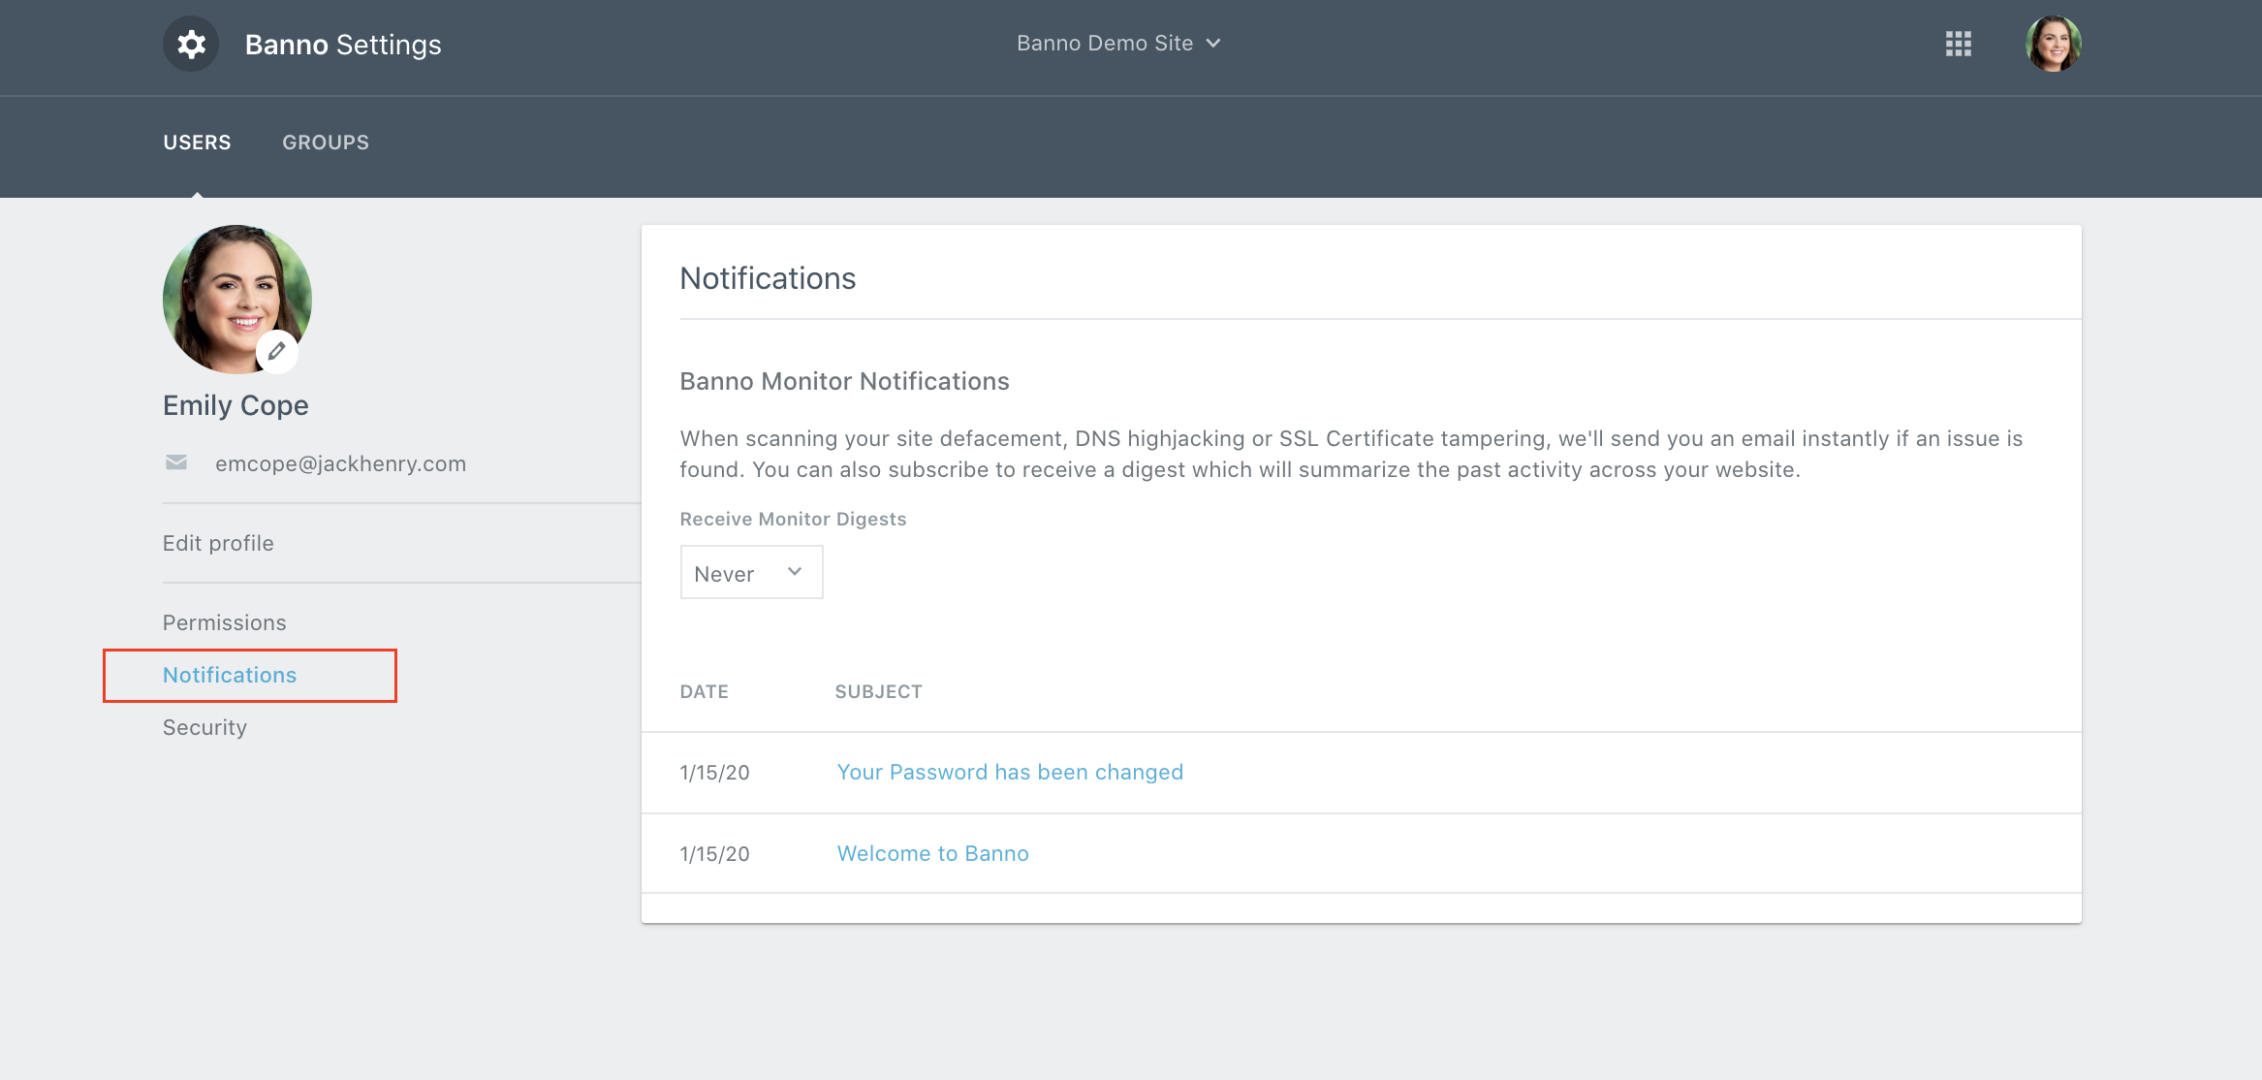Click the envelope icon beside email address
2262x1080 pixels.
pos(176,462)
